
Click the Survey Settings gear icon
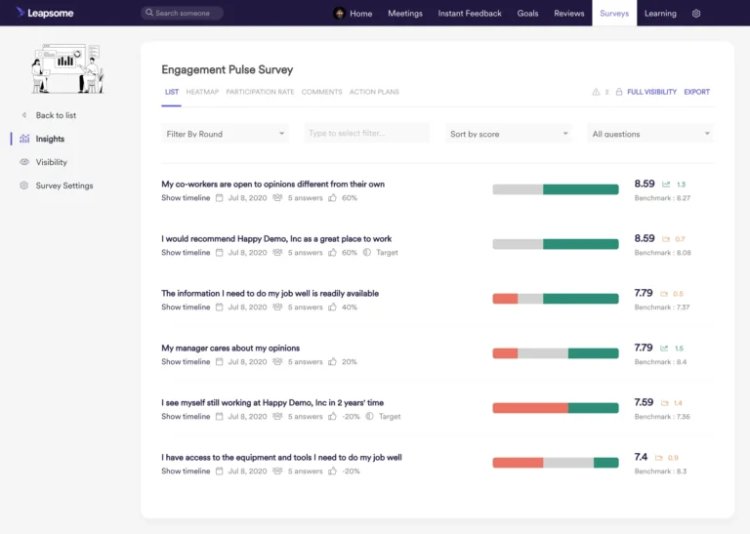(23, 185)
